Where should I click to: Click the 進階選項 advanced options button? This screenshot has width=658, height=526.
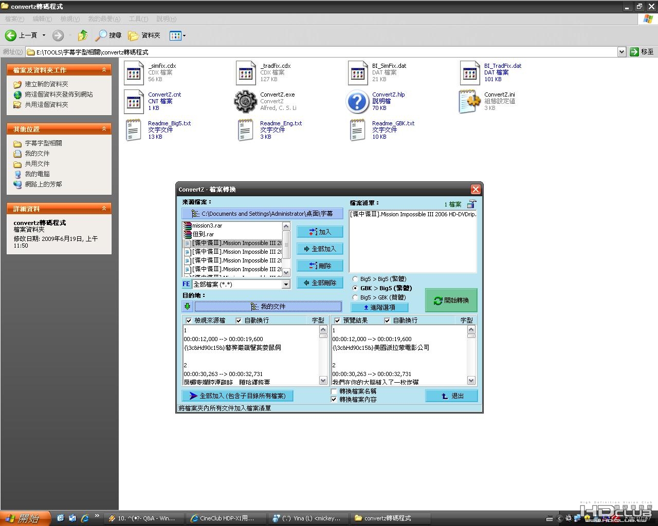tap(379, 307)
